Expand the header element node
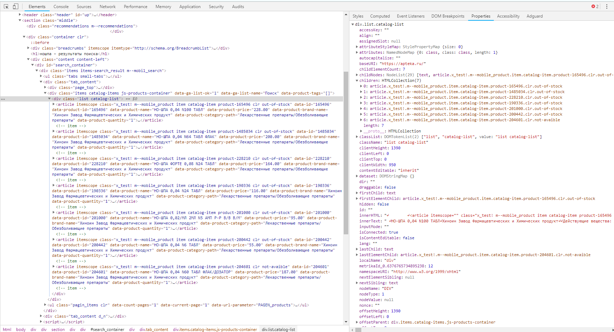Viewport: 614px width, 332px height. coord(20,15)
